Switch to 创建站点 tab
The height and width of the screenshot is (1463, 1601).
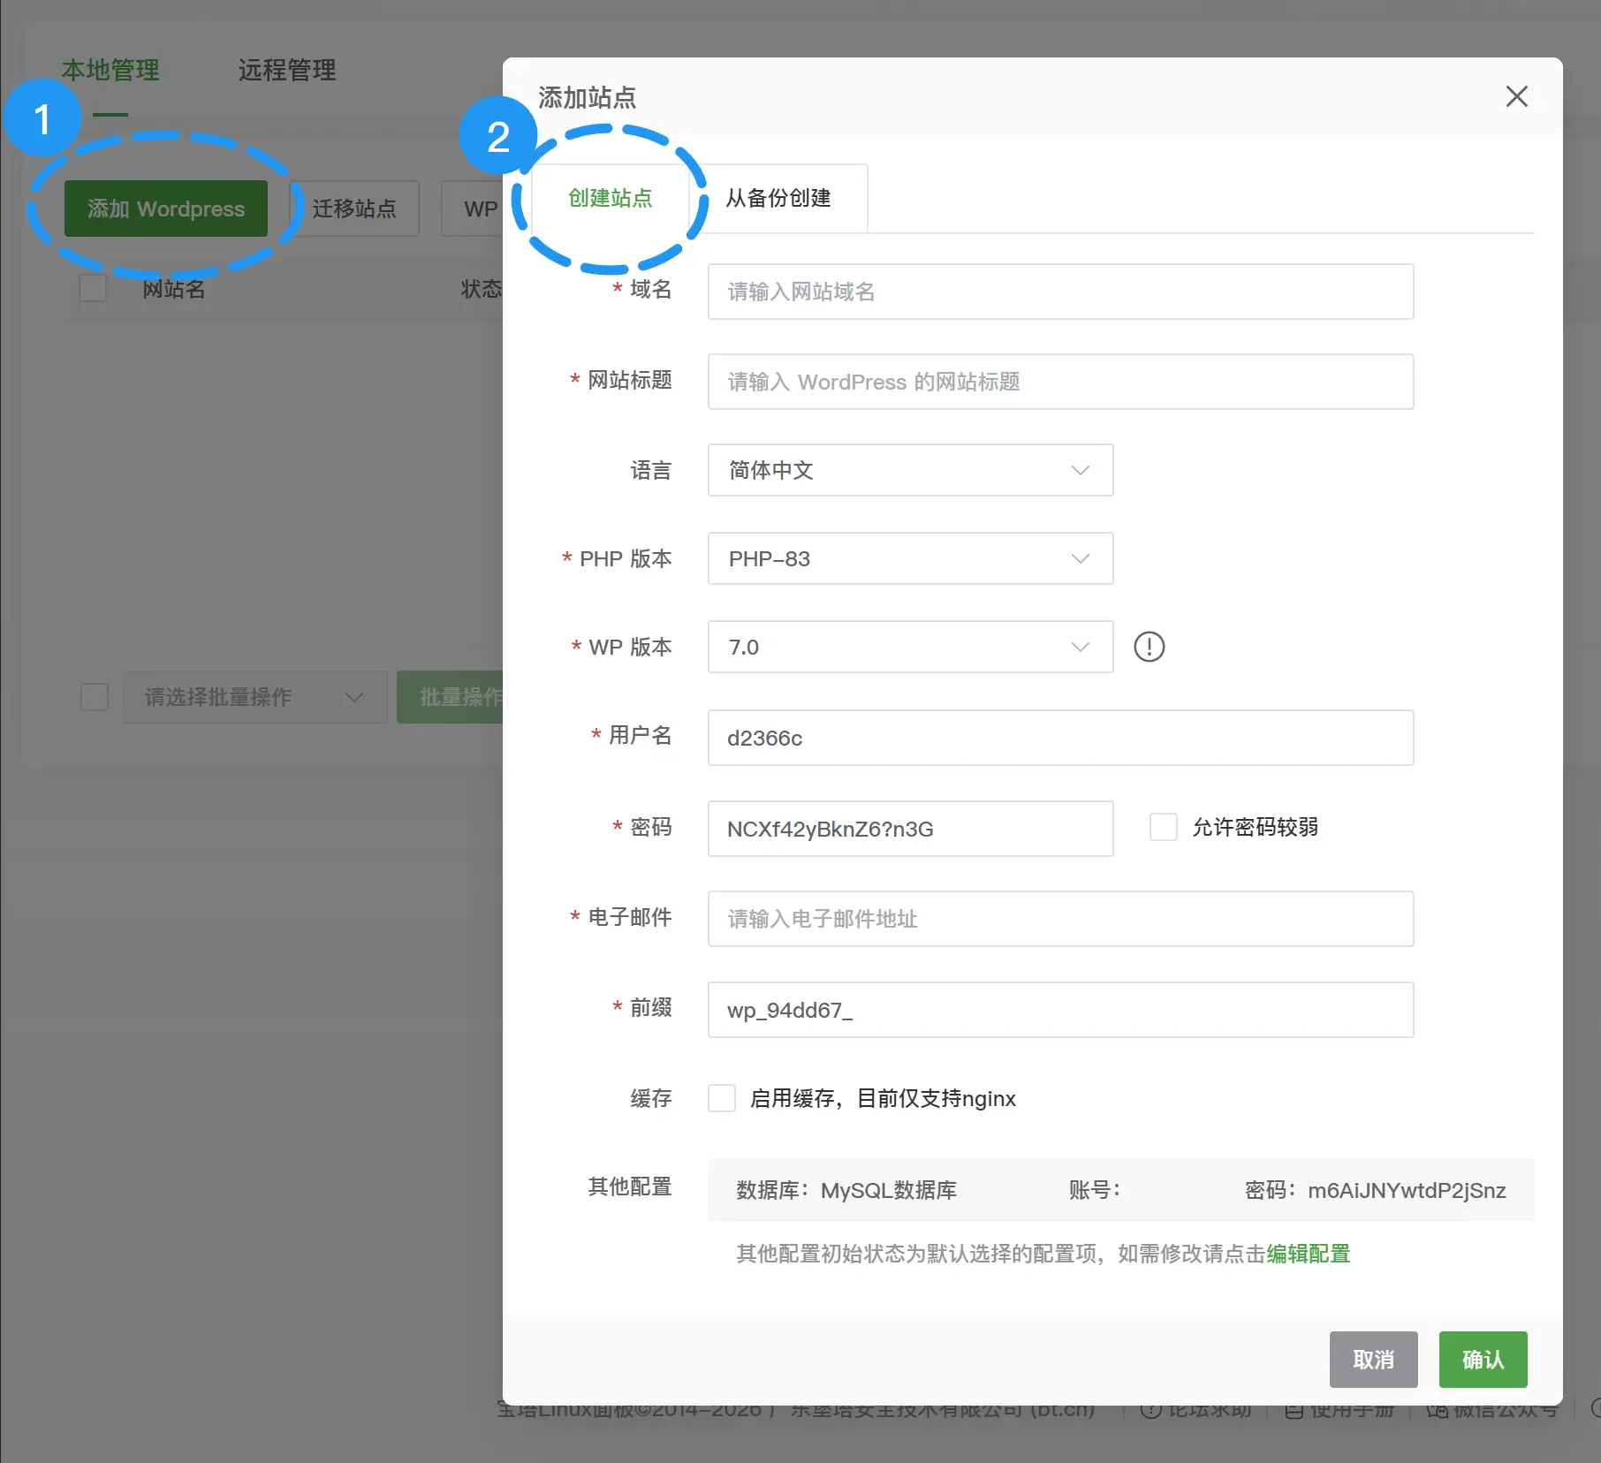point(610,198)
